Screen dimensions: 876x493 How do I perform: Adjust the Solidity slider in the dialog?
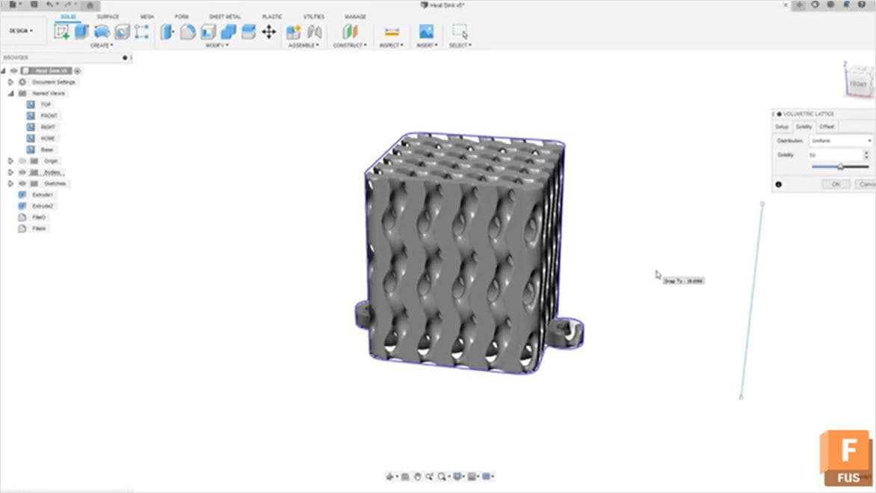coord(841,166)
